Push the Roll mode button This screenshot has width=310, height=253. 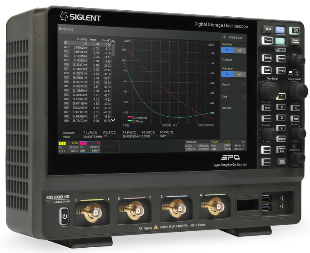[296, 119]
